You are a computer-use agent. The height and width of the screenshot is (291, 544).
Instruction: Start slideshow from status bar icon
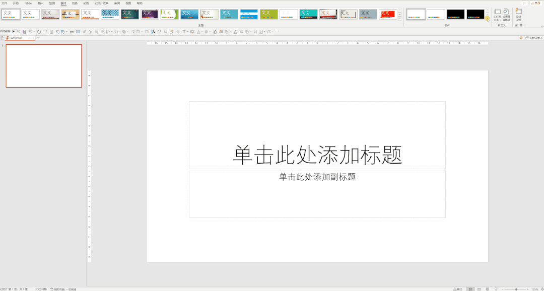pyautogui.click(x=496, y=289)
